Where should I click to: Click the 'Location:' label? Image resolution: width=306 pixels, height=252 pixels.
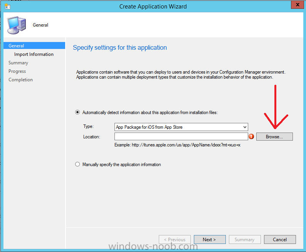[x=92, y=137]
